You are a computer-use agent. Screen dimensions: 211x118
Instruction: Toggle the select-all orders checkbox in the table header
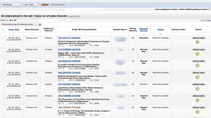click(2, 30)
